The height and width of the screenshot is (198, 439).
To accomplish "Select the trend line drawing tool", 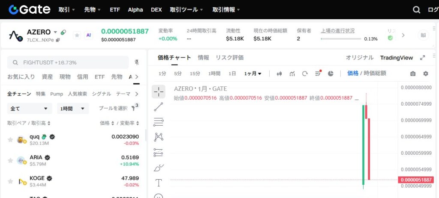I will (x=159, y=107).
